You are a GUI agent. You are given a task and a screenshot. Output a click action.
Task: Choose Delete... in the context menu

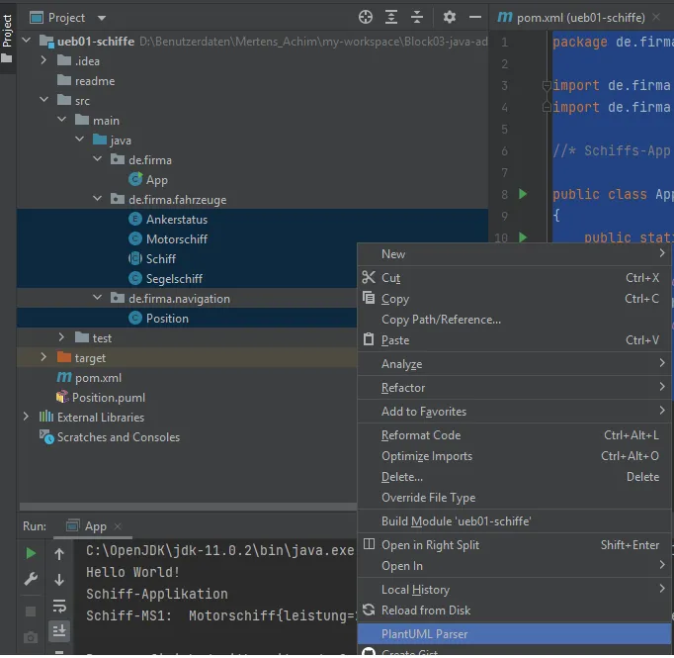[514, 477]
